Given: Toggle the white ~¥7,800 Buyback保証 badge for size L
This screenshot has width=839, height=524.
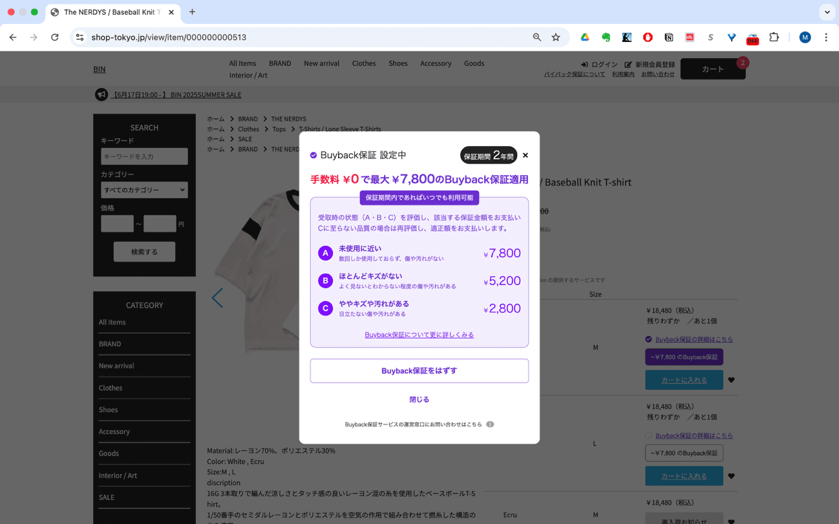Looking at the screenshot, I should point(684,453).
